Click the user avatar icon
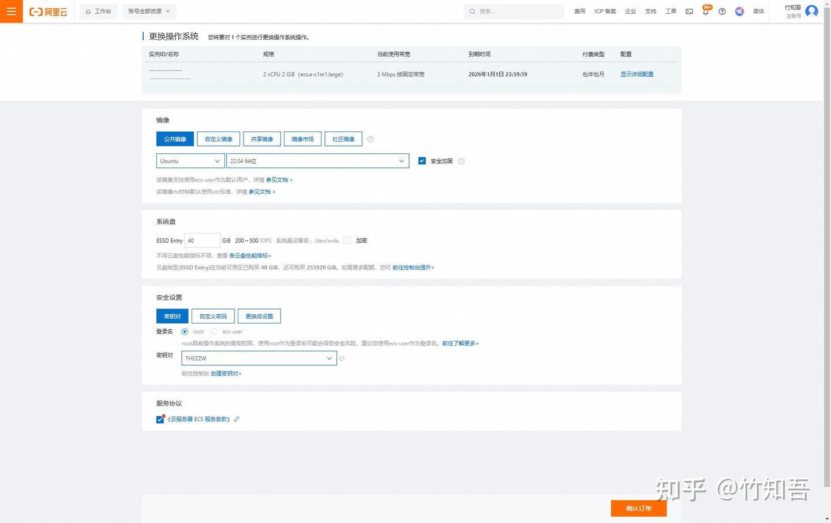831x523 pixels. [811, 11]
